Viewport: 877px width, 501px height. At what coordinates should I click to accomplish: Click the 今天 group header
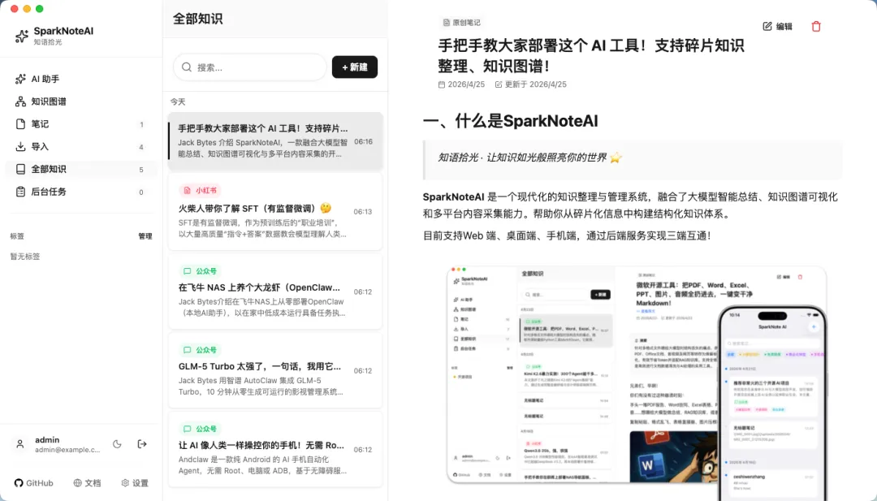coord(178,101)
